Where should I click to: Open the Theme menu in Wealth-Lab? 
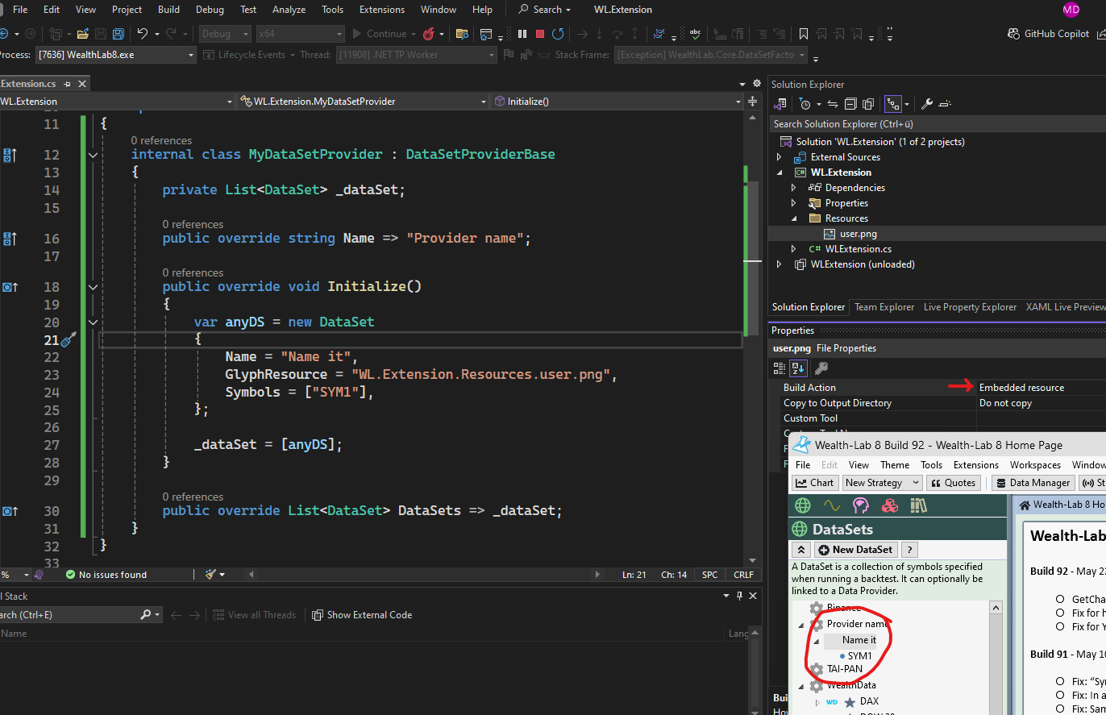[x=895, y=465]
